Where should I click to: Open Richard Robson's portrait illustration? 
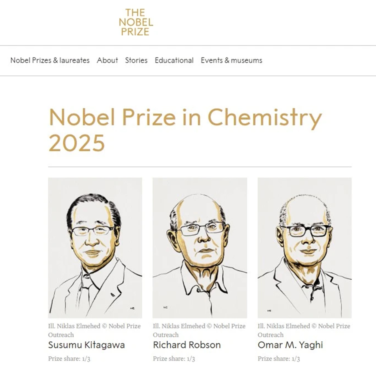[x=200, y=248]
